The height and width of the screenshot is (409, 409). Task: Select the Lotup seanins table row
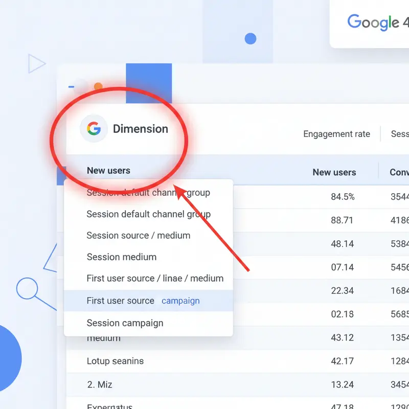pyautogui.click(x=115, y=361)
